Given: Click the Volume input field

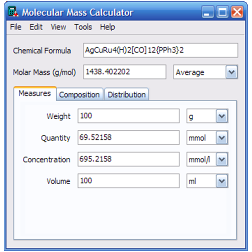Looking at the screenshot, I should point(128,181).
